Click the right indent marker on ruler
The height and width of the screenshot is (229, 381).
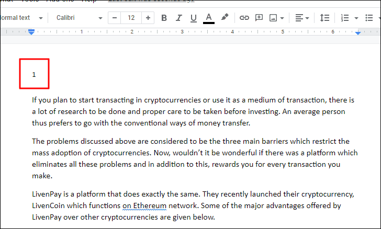point(357,33)
